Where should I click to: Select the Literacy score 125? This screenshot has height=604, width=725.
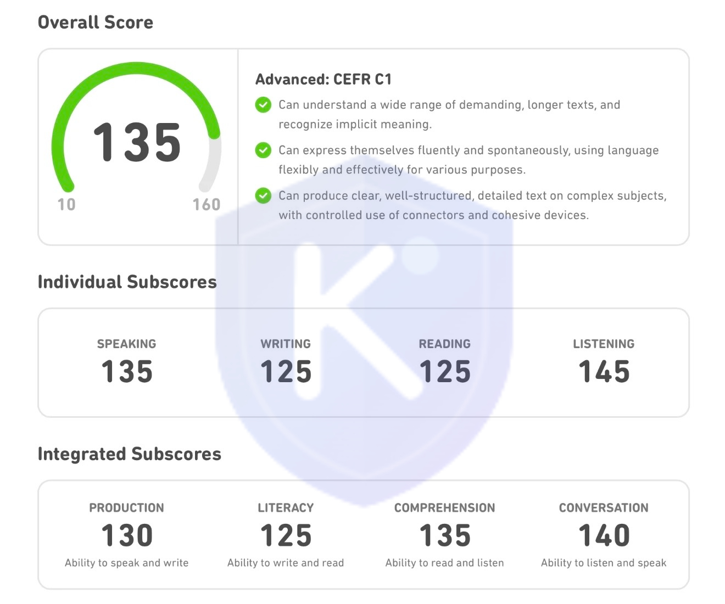pyautogui.click(x=286, y=535)
